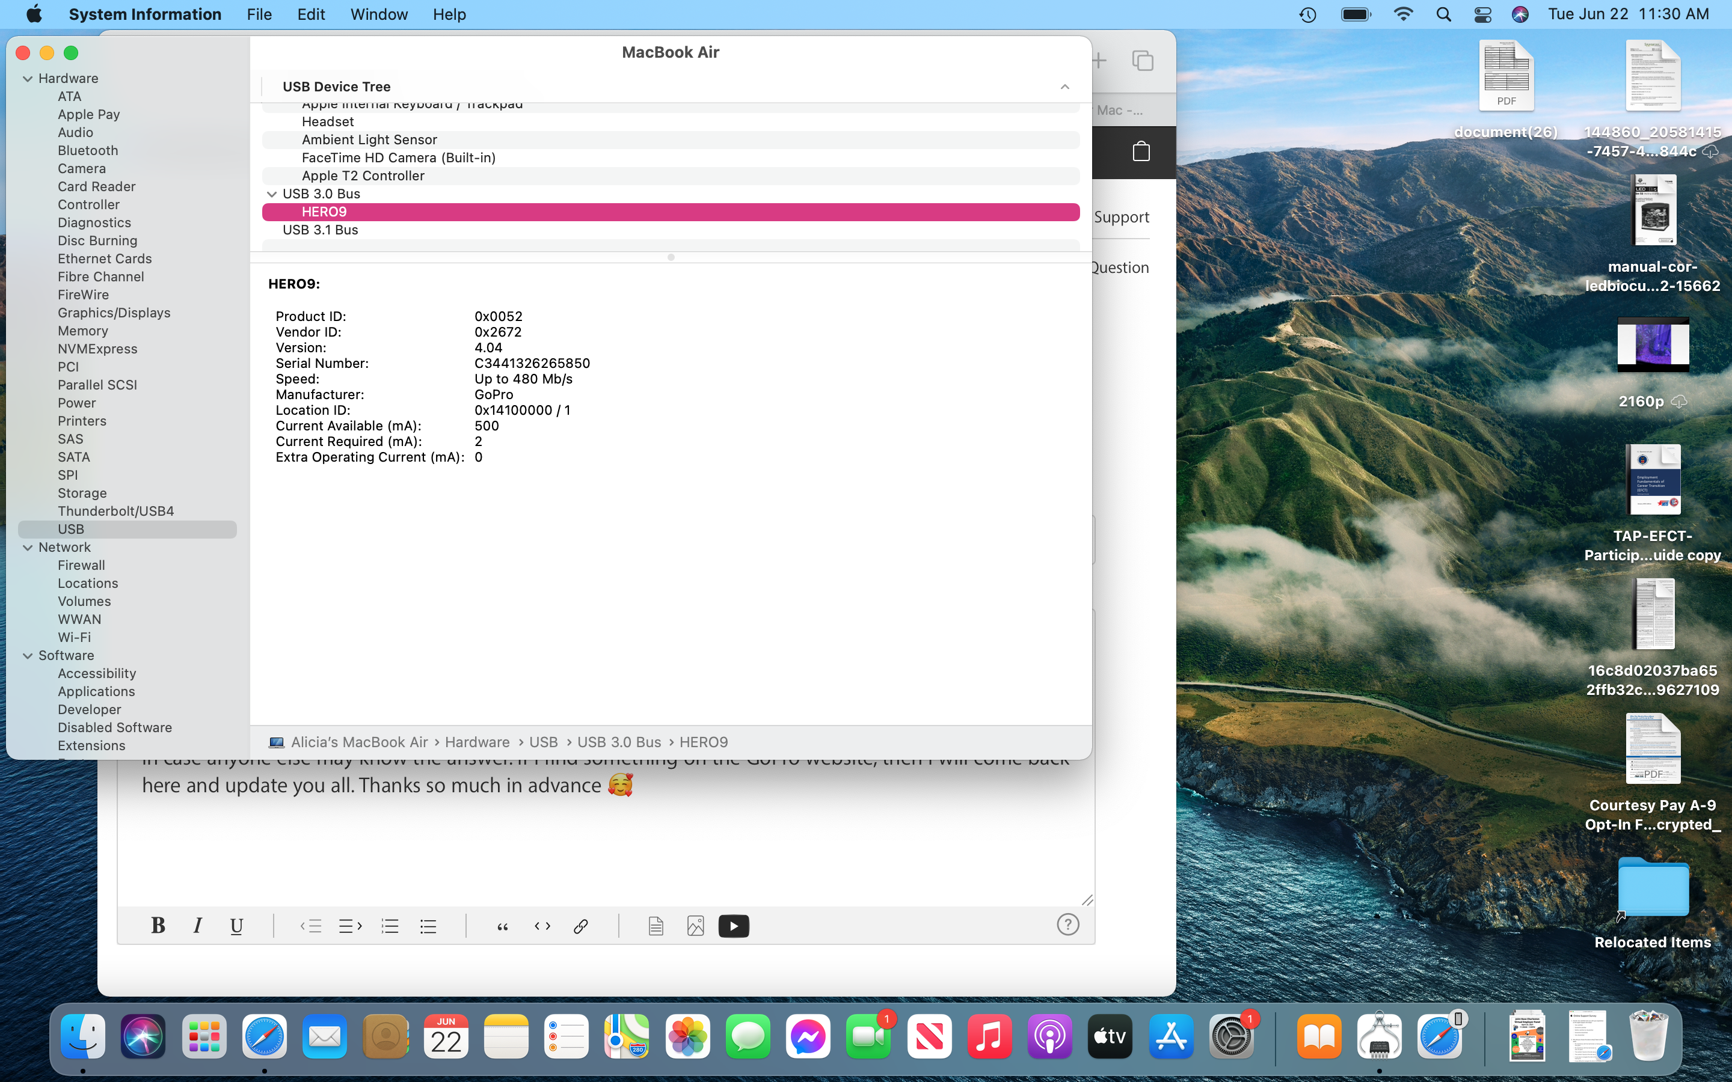The height and width of the screenshot is (1082, 1732).
Task: Open the File menu
Action: coord(259,14)
